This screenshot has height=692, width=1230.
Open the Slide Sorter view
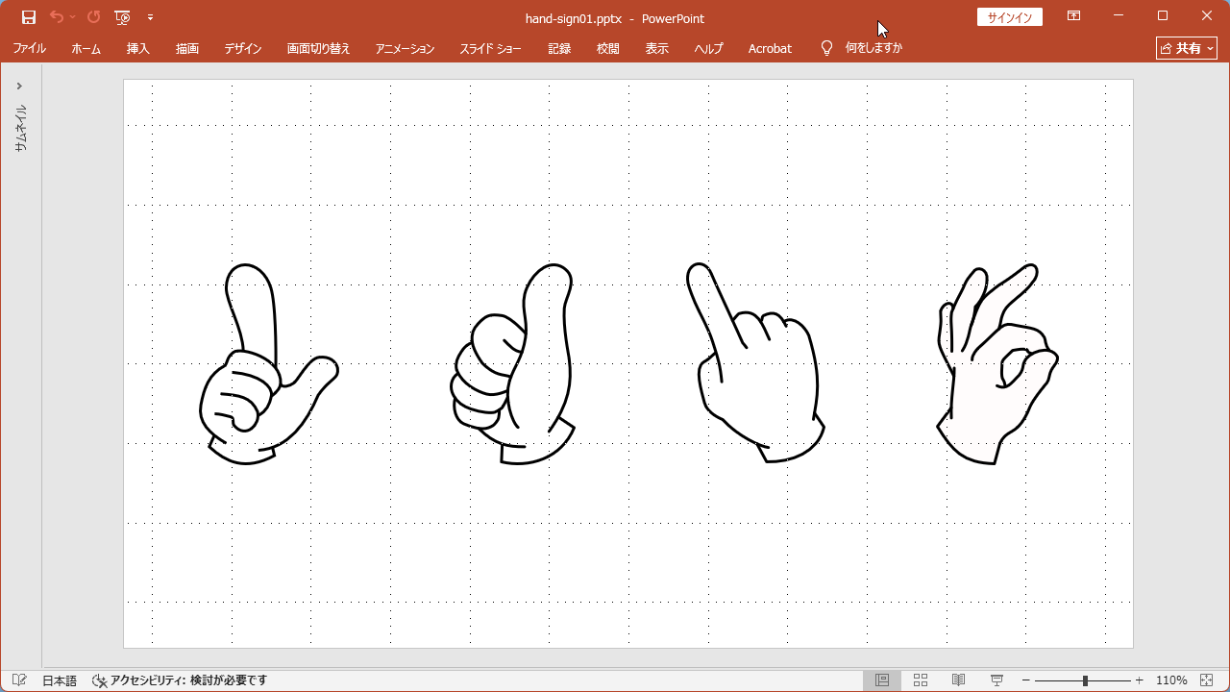coord(920,680)
